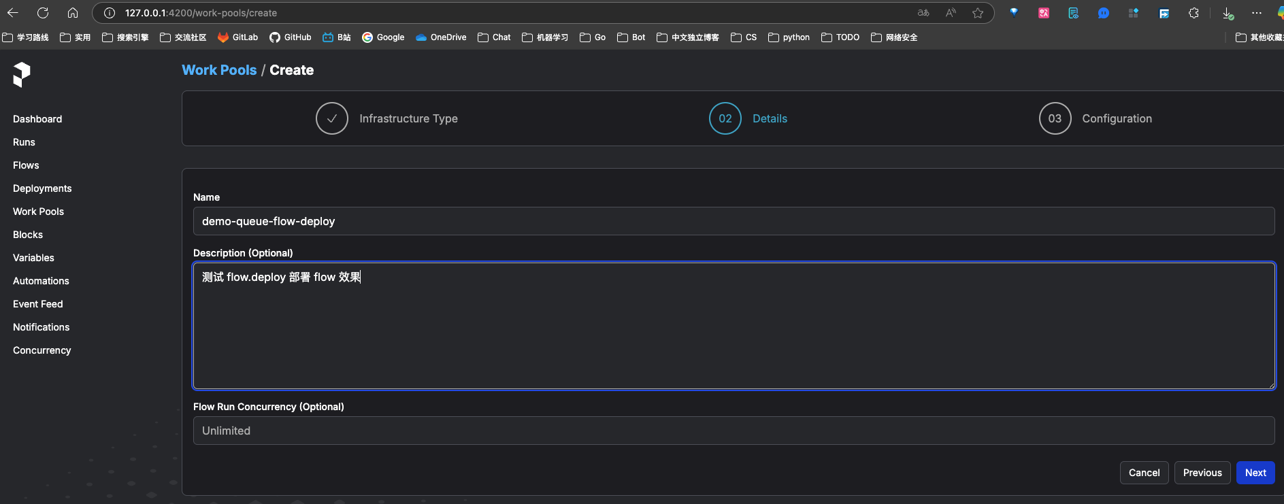Reload the page with refresh icon
Screen dimensions: 1284x504
[x=43, y=13]
